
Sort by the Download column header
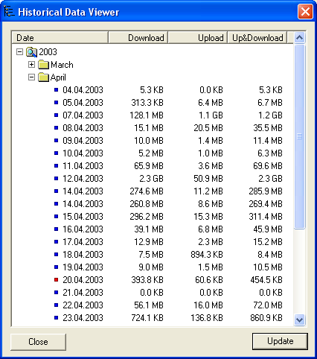138,38
